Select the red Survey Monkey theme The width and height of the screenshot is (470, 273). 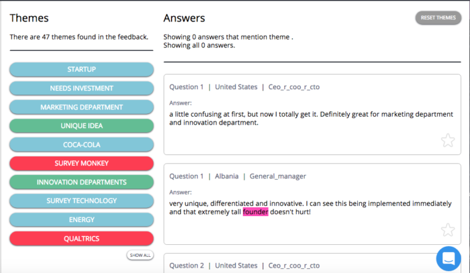pos(81,163)
